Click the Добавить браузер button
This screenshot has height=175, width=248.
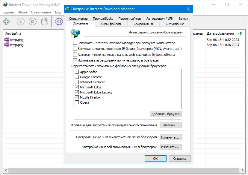165,114
